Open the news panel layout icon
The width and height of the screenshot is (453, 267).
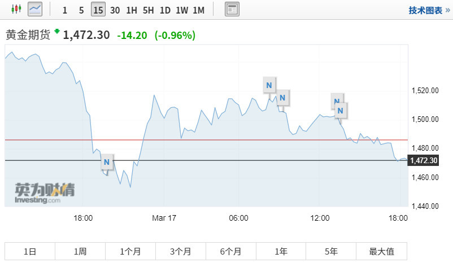[x=232, y=10]
